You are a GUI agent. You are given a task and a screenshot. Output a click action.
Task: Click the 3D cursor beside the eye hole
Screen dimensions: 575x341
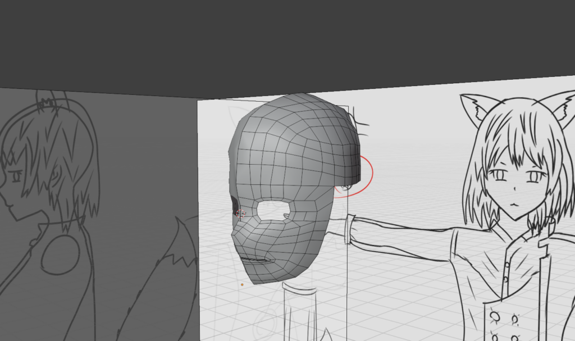tap(241, 213)
